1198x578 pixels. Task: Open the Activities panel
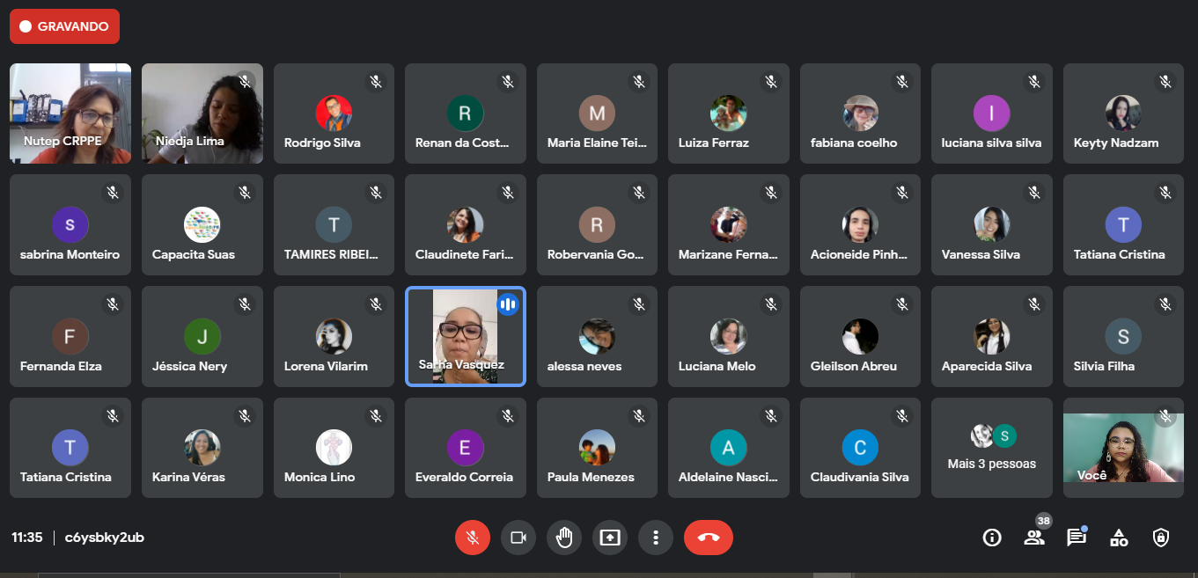click(1119, 538)
